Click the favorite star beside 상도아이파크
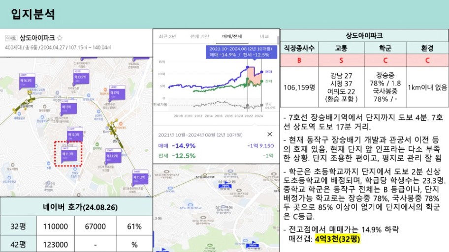This screenshot has width=449, height=252. pos(60,38)
